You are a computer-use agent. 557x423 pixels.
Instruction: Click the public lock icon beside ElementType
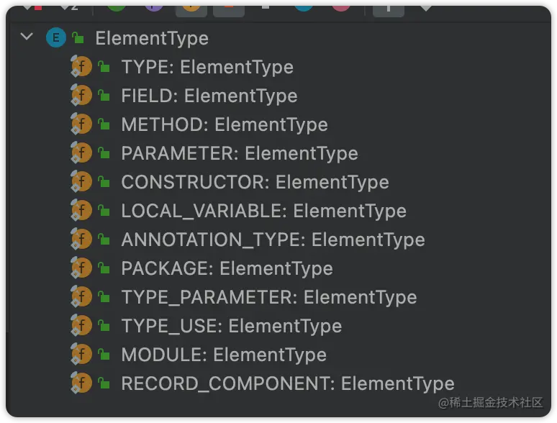pyautogui.click(x=78, y=38)
